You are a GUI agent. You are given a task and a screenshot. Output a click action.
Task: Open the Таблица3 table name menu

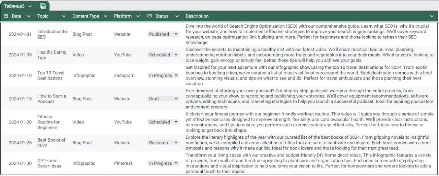coord(30,6)
